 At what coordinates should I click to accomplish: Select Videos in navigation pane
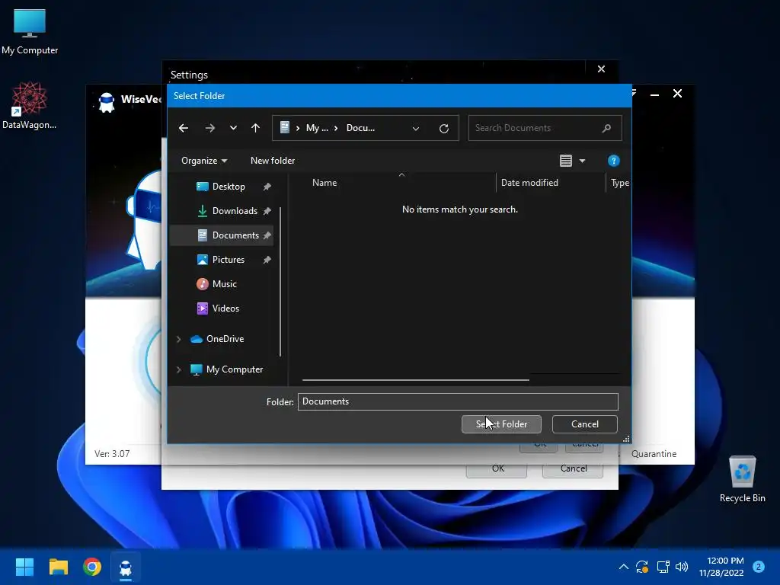[x=225, y=308]
